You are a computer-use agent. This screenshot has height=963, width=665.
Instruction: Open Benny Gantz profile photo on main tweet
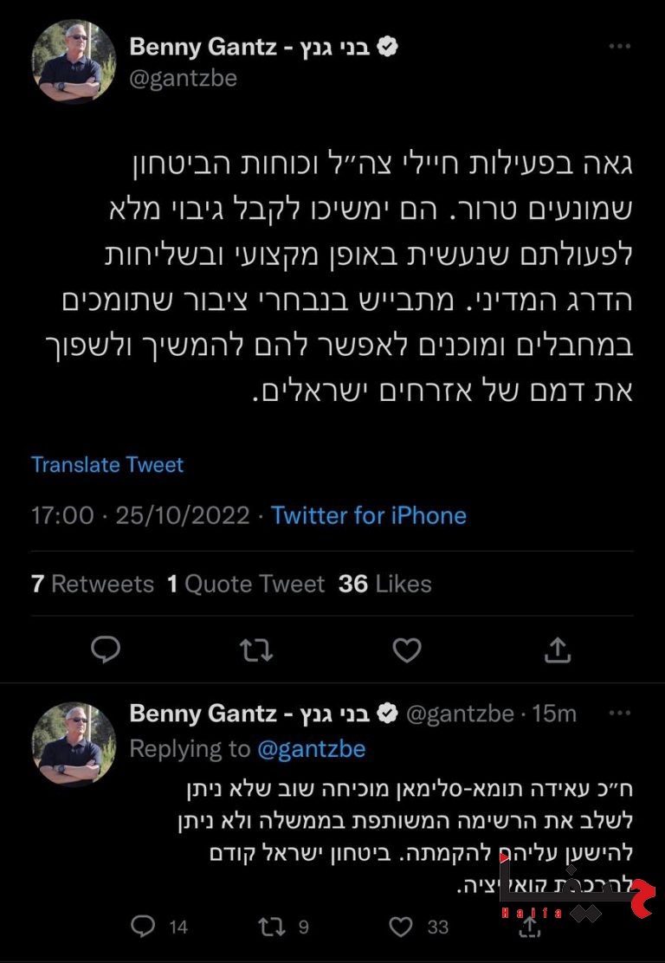point(74,61)
